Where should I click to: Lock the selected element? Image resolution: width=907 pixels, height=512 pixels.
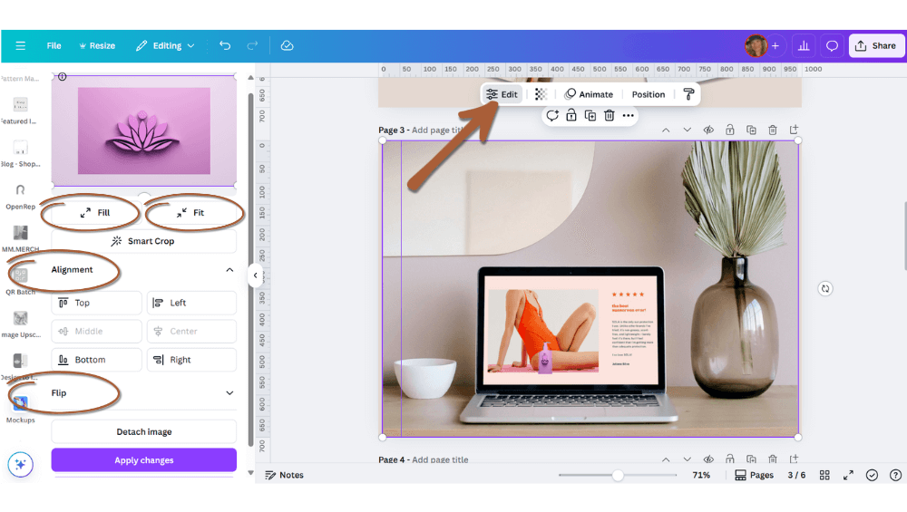[x=571, y=116]
